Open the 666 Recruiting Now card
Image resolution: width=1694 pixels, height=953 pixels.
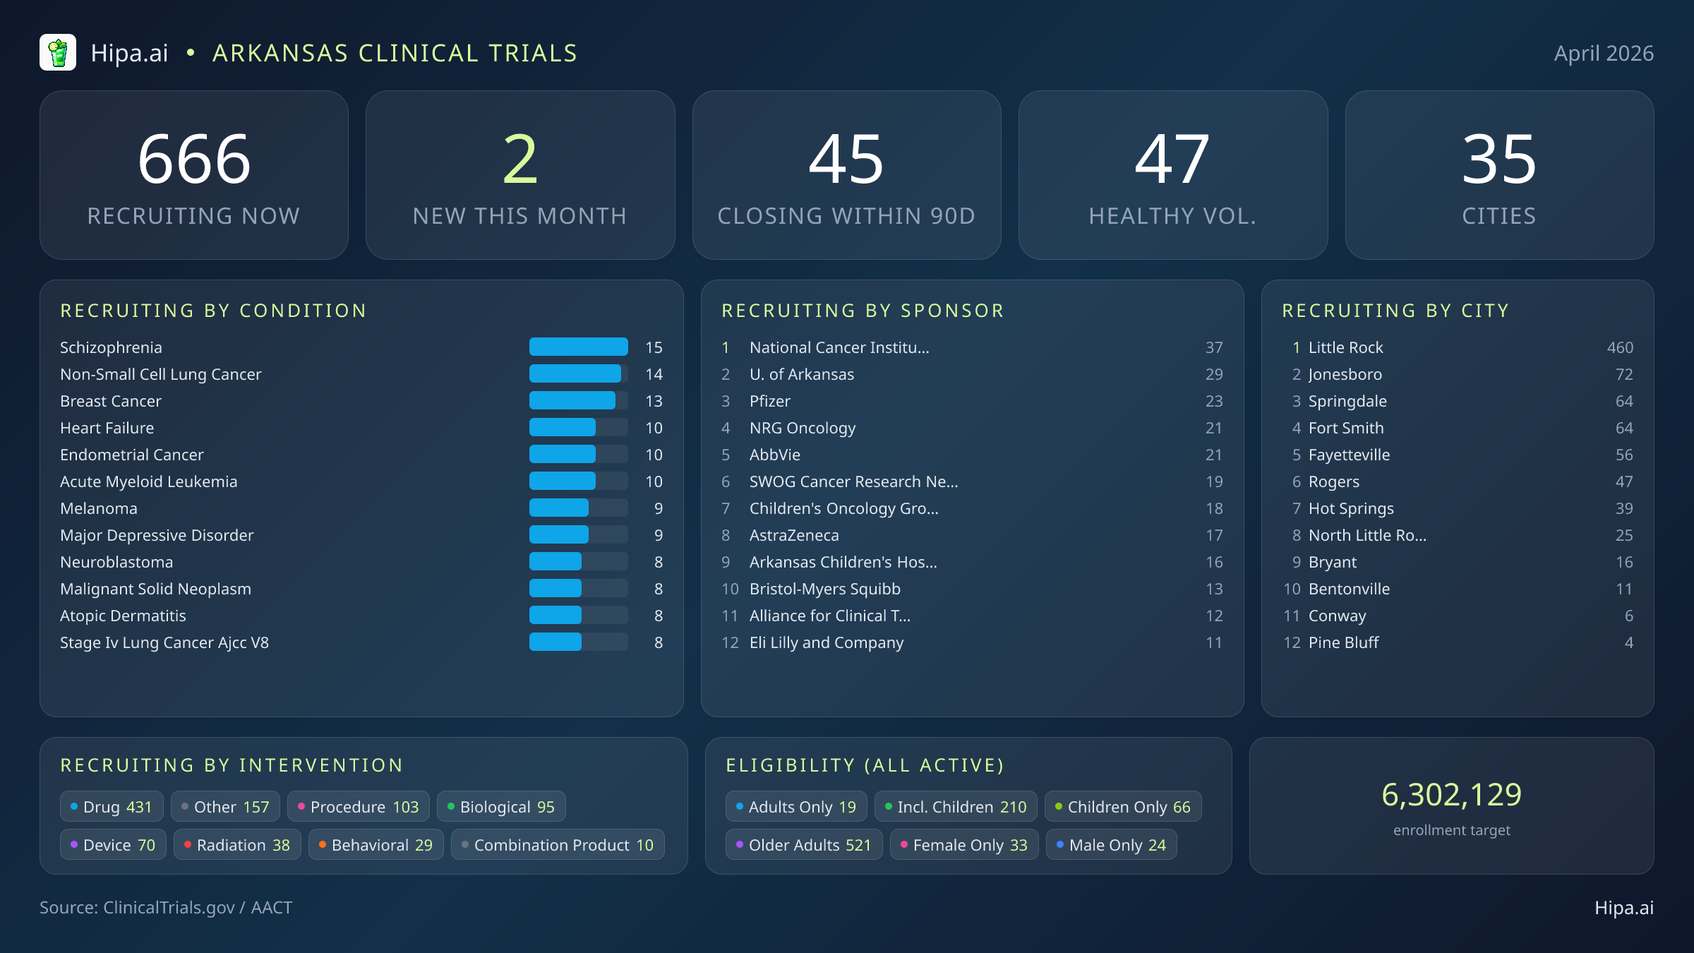point(194,175)
